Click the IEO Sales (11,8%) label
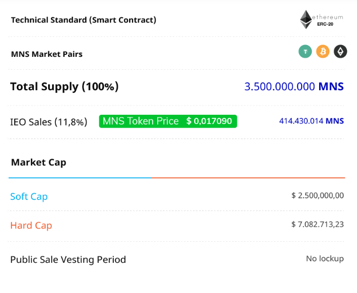Viewport: 357px width, 293px height. pos(49,122)
